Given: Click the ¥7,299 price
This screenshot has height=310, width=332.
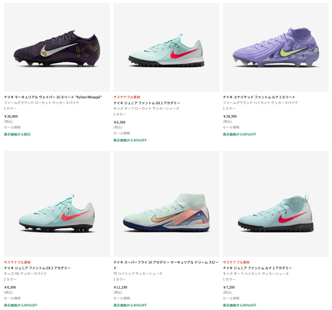Looking at the screenshot, I should point(229,287).
